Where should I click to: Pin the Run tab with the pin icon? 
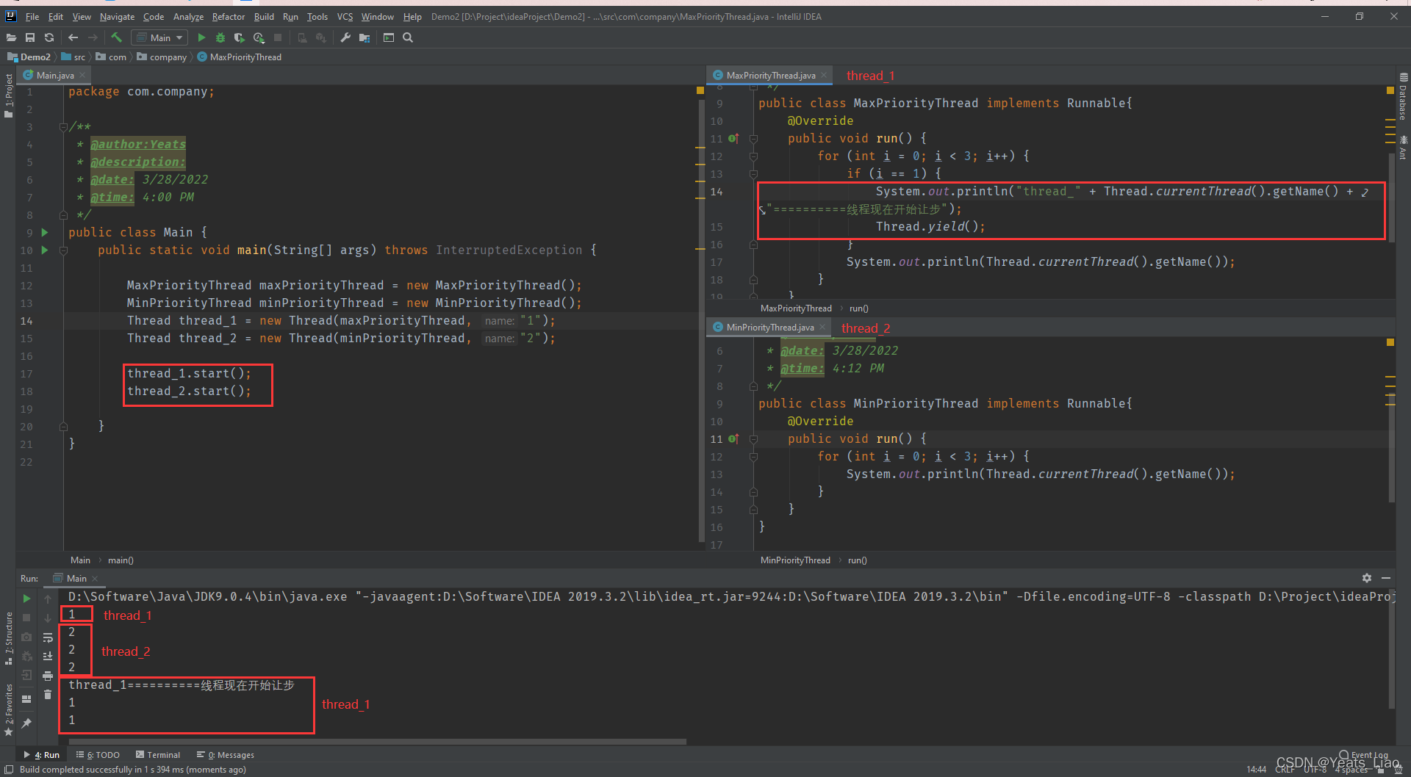pyautogui.click(x=26, y=723)
